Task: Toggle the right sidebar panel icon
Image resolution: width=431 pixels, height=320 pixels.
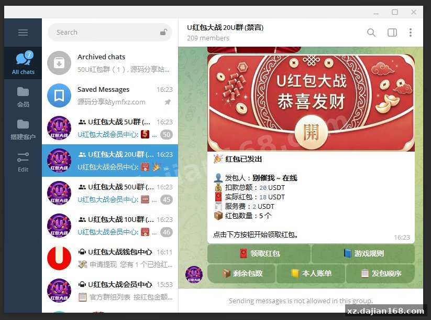Action: [392, 33]
